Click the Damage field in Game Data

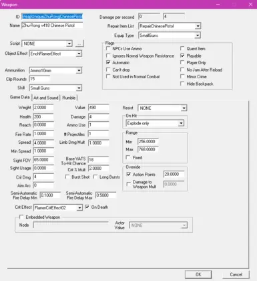99,116
